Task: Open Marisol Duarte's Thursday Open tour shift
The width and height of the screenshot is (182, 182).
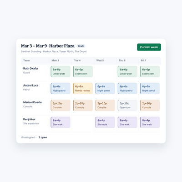Action: click(x=127, y=105)
